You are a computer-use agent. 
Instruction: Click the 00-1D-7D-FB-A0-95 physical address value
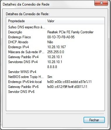[61, 37]
